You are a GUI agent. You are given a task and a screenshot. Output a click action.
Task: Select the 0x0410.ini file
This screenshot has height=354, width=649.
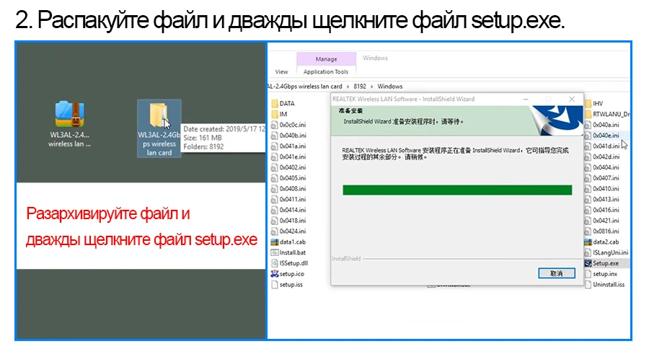tap(602, 189)
